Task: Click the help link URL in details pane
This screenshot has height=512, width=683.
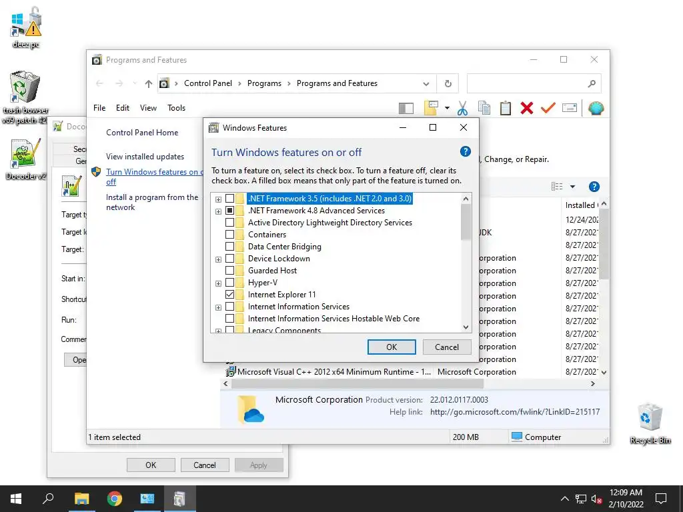Action: pyautogui.click(x=515, y=412)
